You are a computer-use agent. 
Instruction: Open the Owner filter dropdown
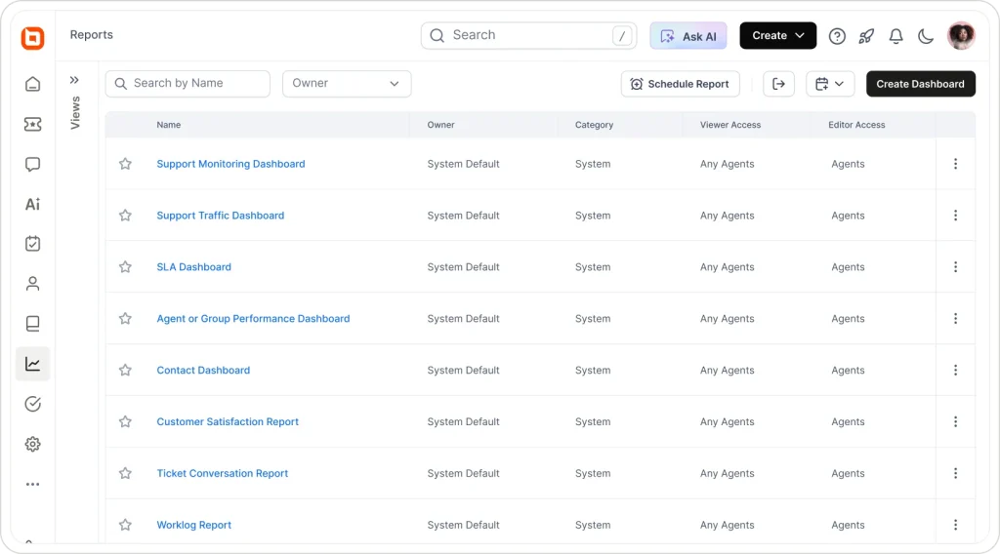[347, 84]
